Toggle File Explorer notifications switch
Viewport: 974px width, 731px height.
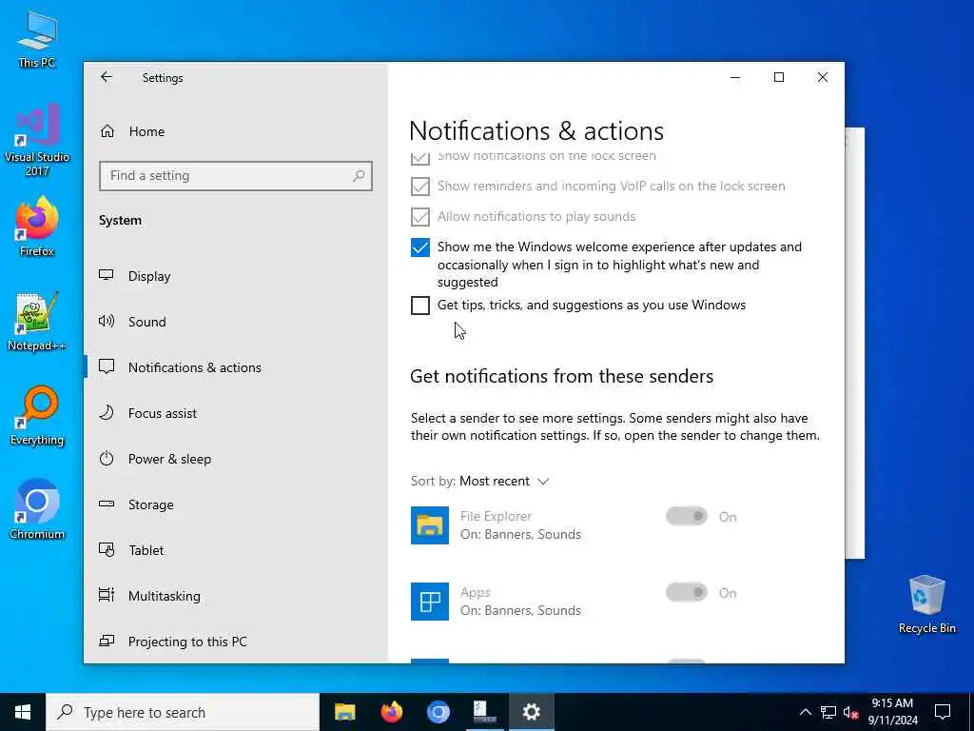pyautogui.click(x=687, y=517)
